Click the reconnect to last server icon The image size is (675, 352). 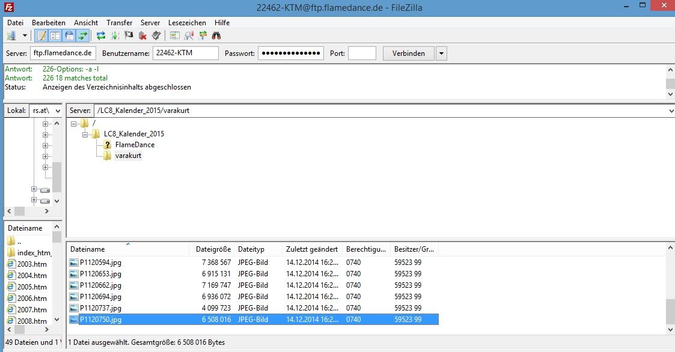(156, 36)
